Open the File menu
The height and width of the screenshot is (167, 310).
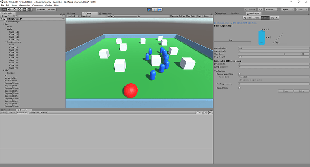point(3,5)
